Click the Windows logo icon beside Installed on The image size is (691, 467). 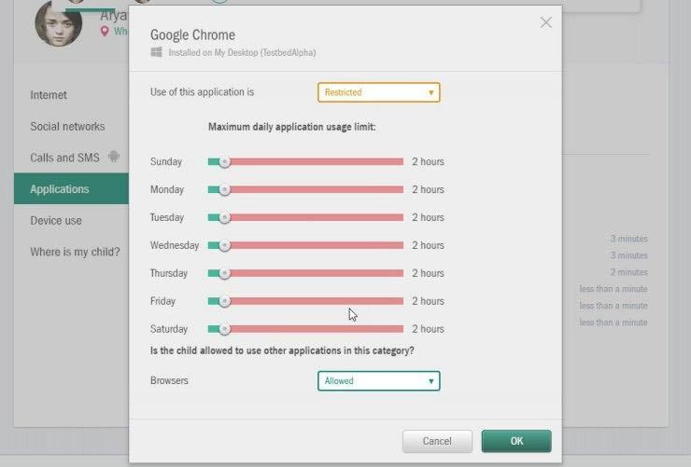point(156,52)
